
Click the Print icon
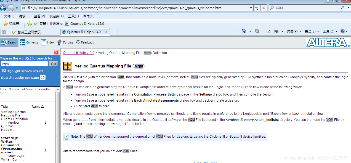click(276, 31)
